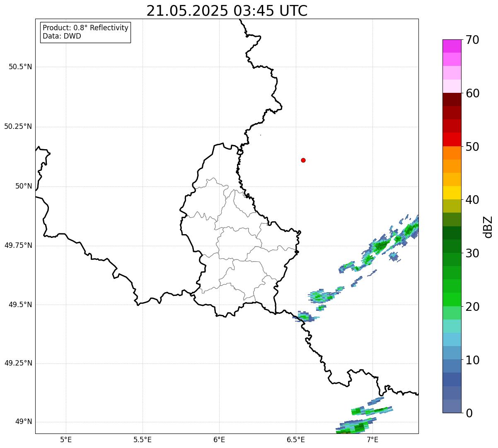Click the colorbar tick label 60

click(472, 93)
